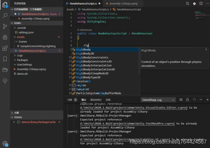Choose RigidbodyInterpolation2D suggestion
This screenshot has width=210, height=148.
(106, 69)
